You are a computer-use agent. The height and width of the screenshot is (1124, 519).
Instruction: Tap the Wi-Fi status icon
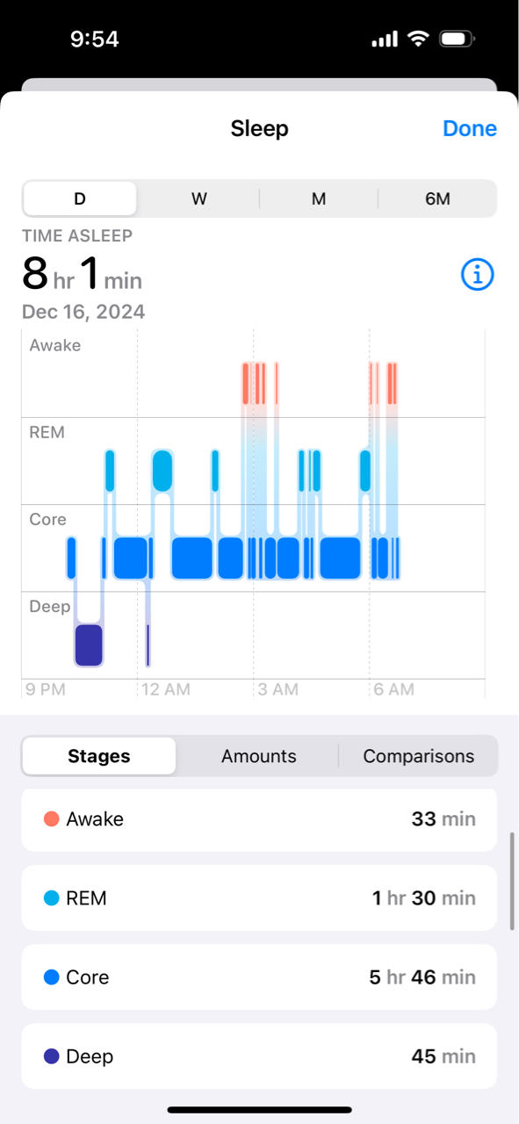(418, 39)
